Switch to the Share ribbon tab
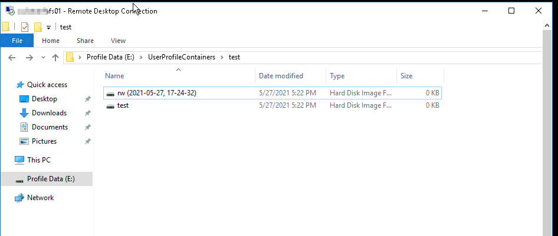558x236 pixels. point(85,41)
